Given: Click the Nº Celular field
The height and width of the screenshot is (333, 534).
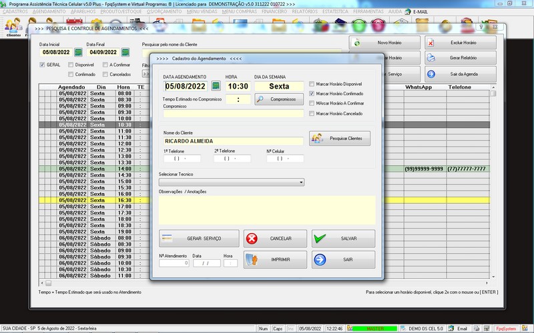Looking at the screenshot, I should [285, 159].
